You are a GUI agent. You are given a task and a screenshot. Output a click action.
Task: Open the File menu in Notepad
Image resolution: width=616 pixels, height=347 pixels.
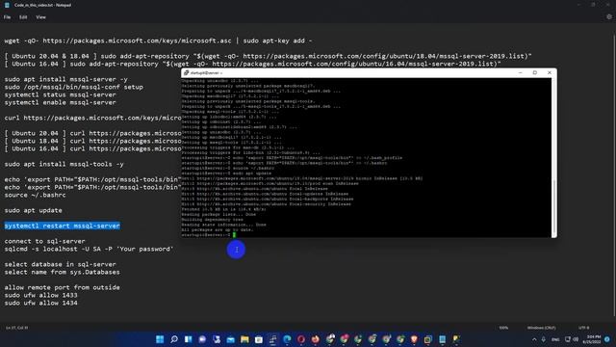[7, 17]
